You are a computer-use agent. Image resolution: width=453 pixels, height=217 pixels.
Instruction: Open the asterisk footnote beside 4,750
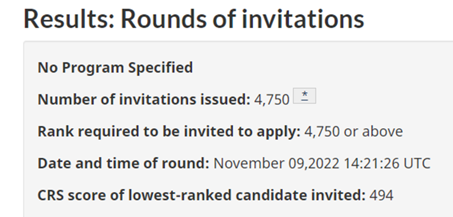pos(304,96)
